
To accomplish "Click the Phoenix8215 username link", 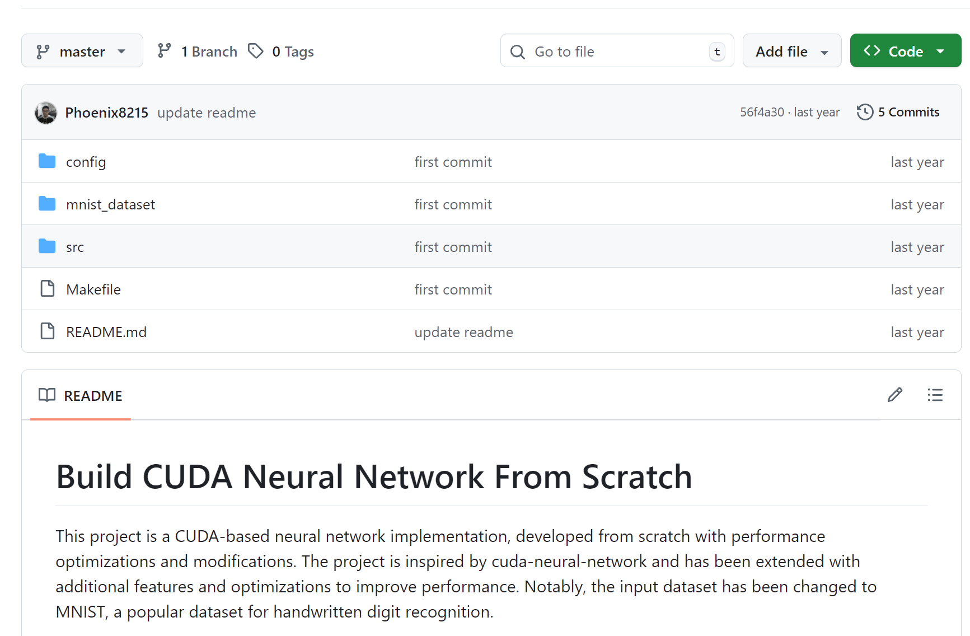I will pos(106,113).
